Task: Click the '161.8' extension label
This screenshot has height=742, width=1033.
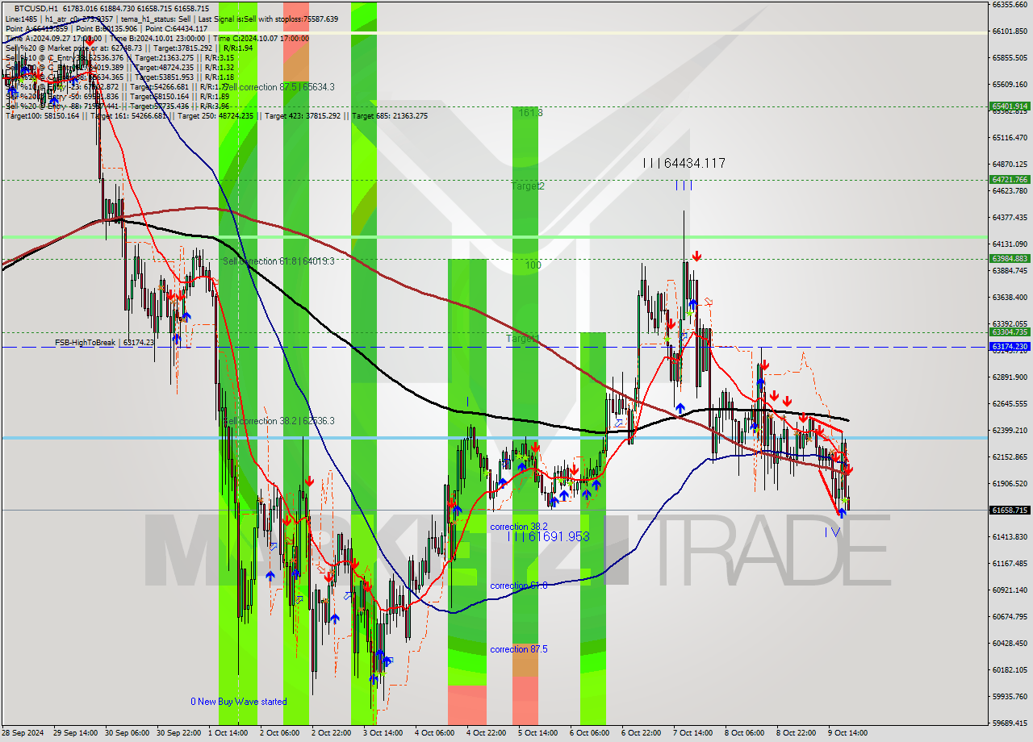Action: coord(530,113)
